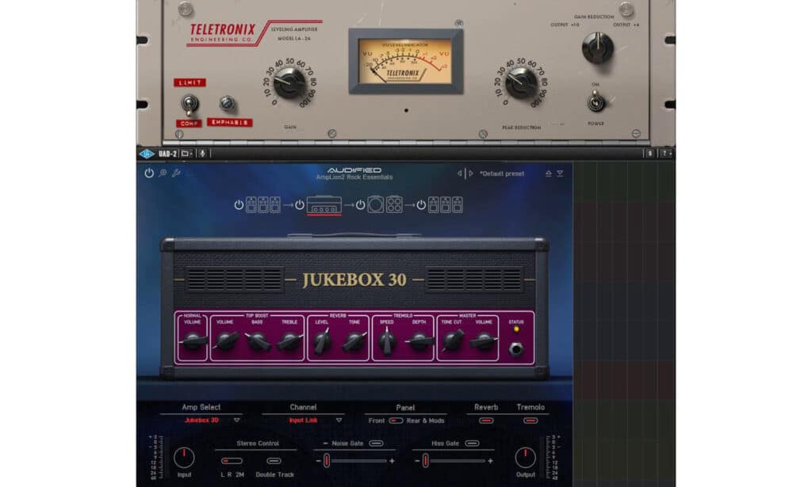
Task: Toggle power for the cabinet section
Action: click(361, 205)
